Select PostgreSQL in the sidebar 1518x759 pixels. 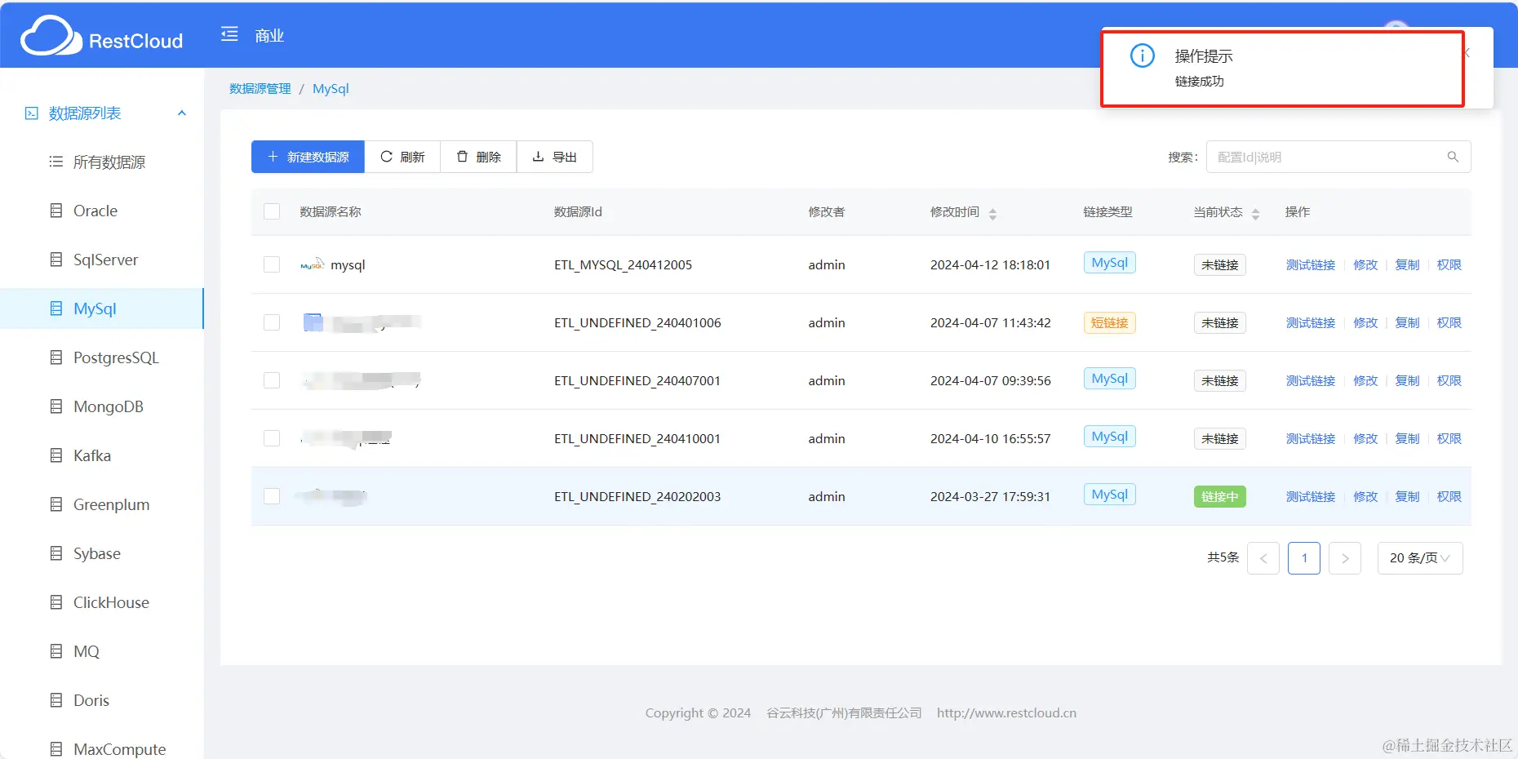pyautogui.click(x=102, y=357)
